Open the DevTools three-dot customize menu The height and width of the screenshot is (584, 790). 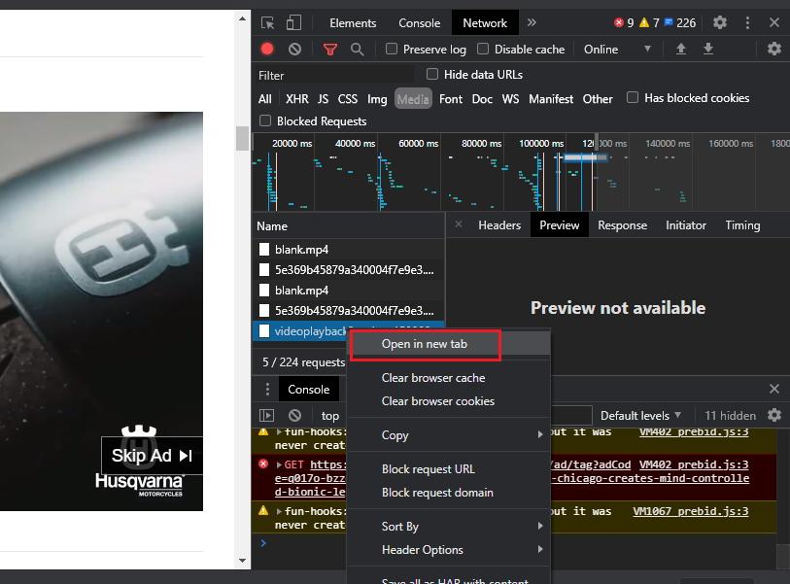click(747, 22)
